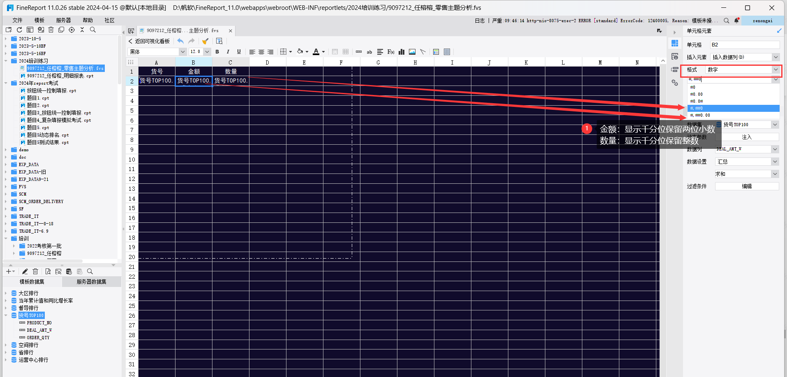
Task: Open the 社区 menu
Action: (109, 20)
